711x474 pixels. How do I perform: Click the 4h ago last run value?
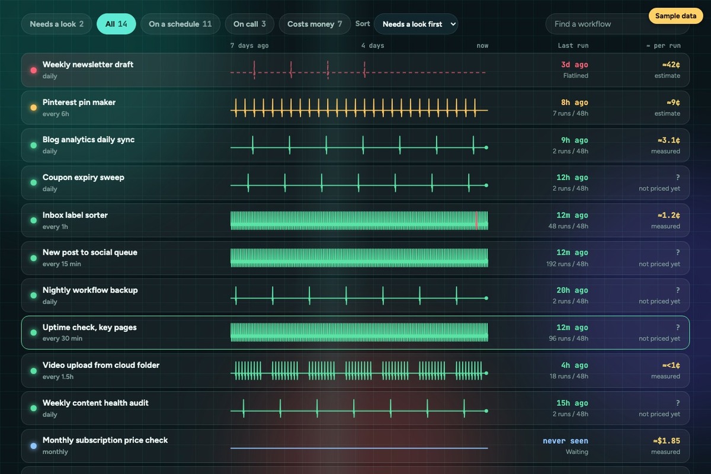tap(575, 366)
